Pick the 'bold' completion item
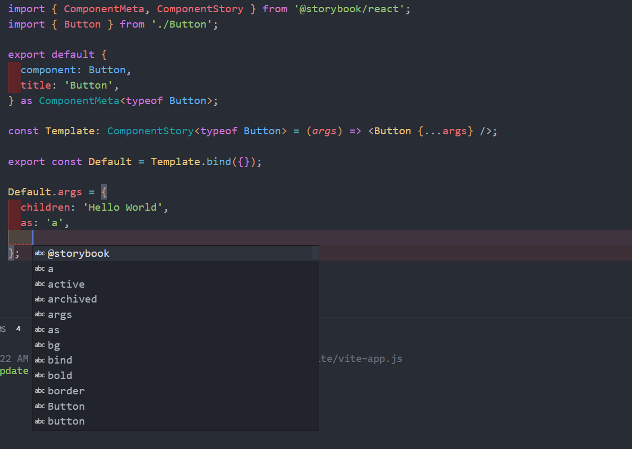The width and height of the screenshot is (632, 449). 175,375
